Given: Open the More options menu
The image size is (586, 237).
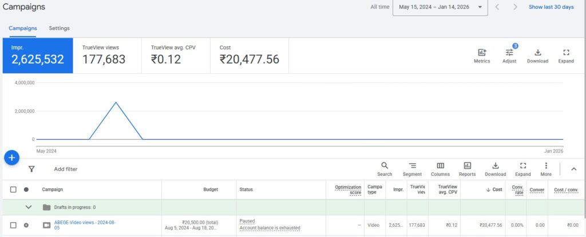Looking at the screenshot, I should click(546, 169).
